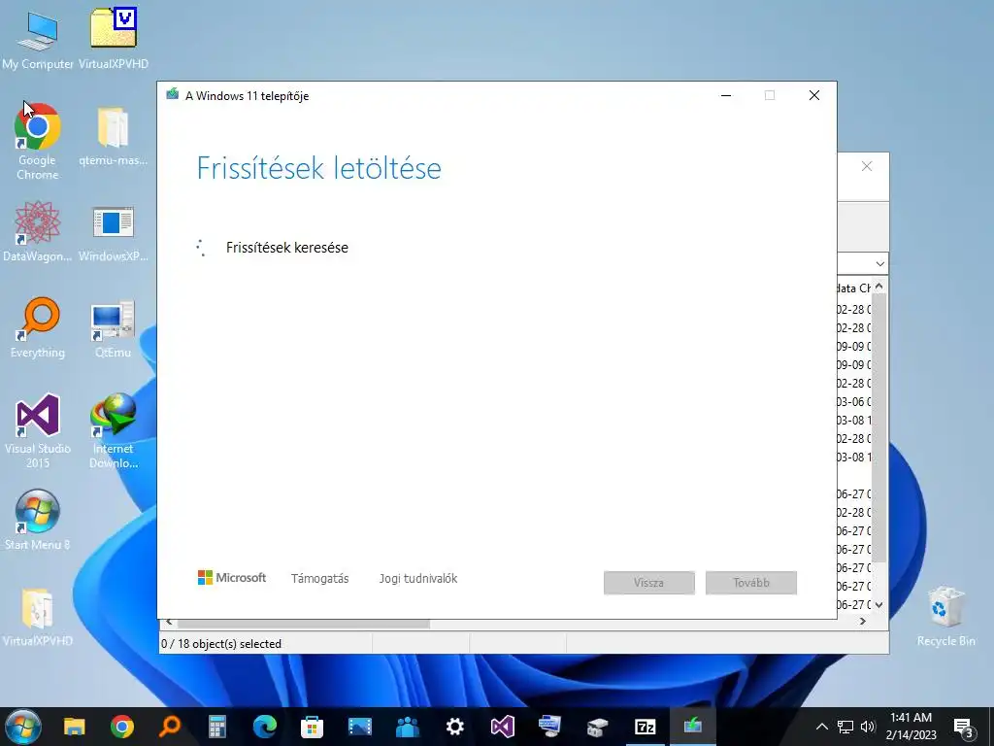Click the vertical scrollbar thumb in file list
The image size is (994, 746).
click(879, 428)
